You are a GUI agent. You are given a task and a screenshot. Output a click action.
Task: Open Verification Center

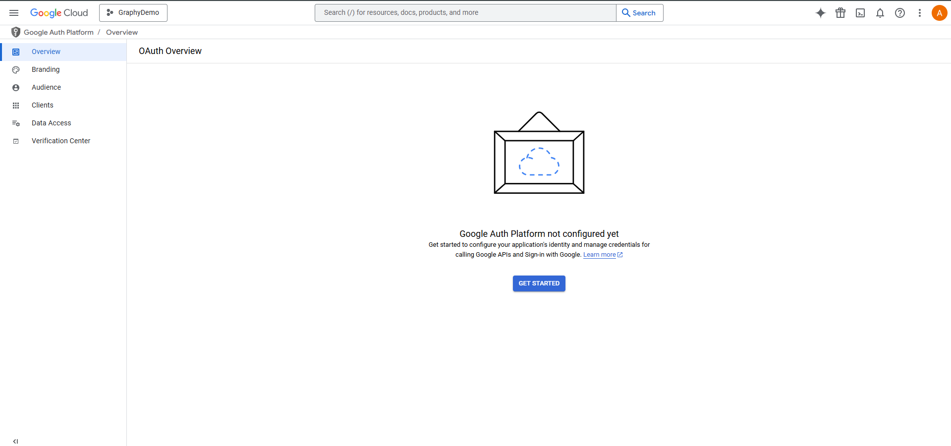pos(61,141)
